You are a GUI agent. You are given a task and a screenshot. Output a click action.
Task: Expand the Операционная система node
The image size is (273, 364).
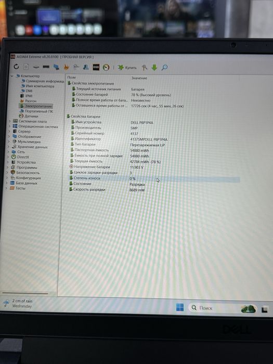[x=9, y=126]
